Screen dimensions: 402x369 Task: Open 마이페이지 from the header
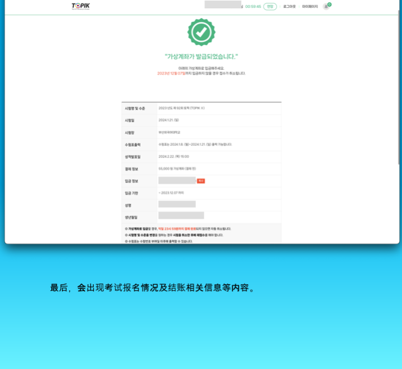tap(310, 7)
